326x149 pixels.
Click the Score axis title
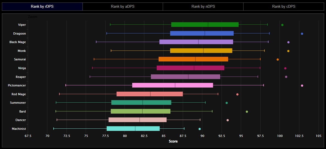click(173, 142)
